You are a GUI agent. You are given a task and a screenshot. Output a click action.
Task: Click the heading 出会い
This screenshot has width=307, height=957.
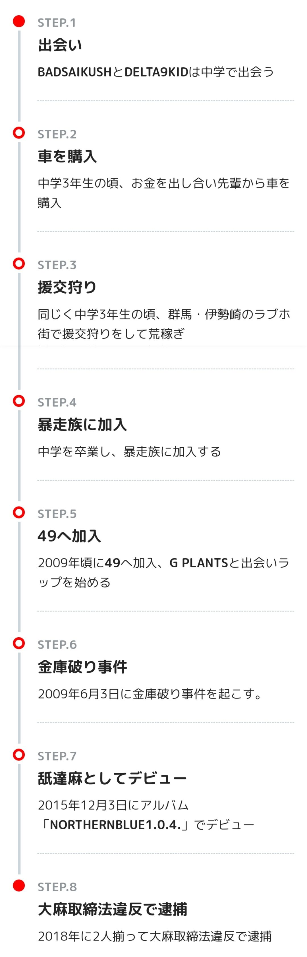point(60,45)
